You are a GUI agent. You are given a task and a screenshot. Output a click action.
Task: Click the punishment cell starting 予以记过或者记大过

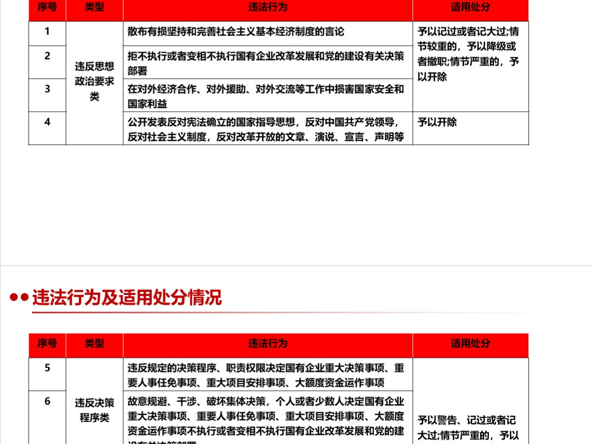point(471,67)
